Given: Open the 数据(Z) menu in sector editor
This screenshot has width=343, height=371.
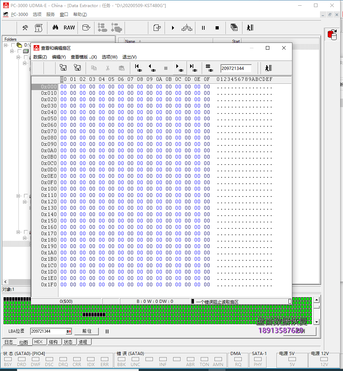Looking at the screenshot, I should coord(40,57).
